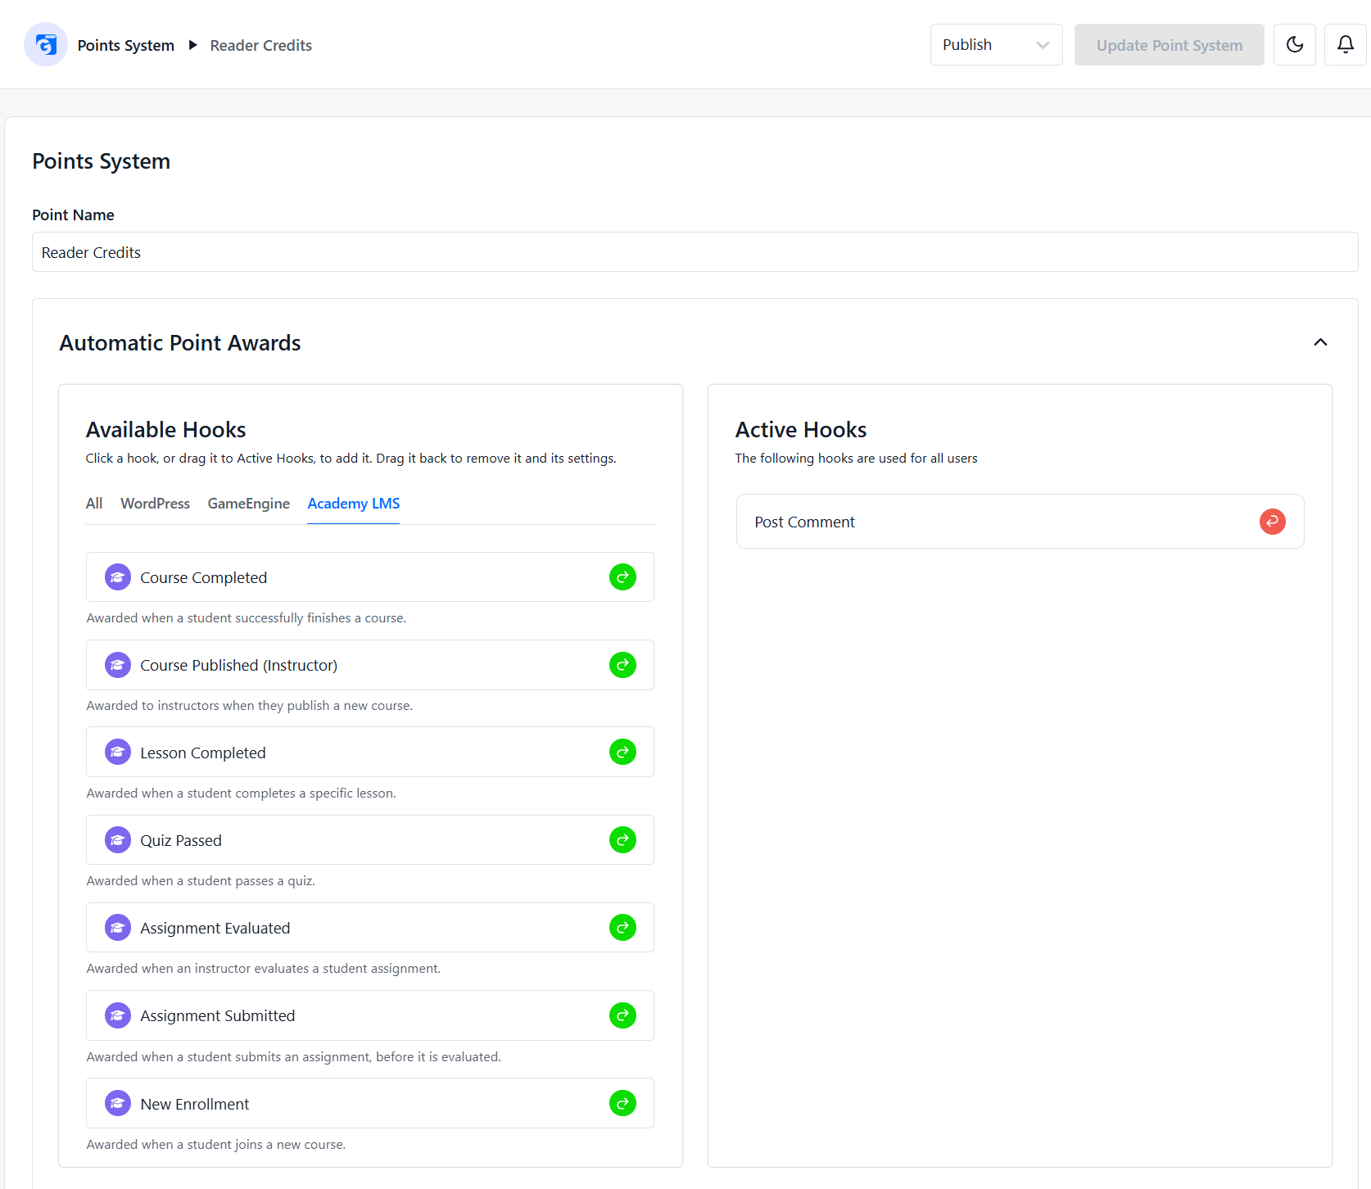Image resolution: width=1371 pixels, height=1189 pixels.
Task: Click graduation cap icon on Course Completed
Action: point(118,577)
